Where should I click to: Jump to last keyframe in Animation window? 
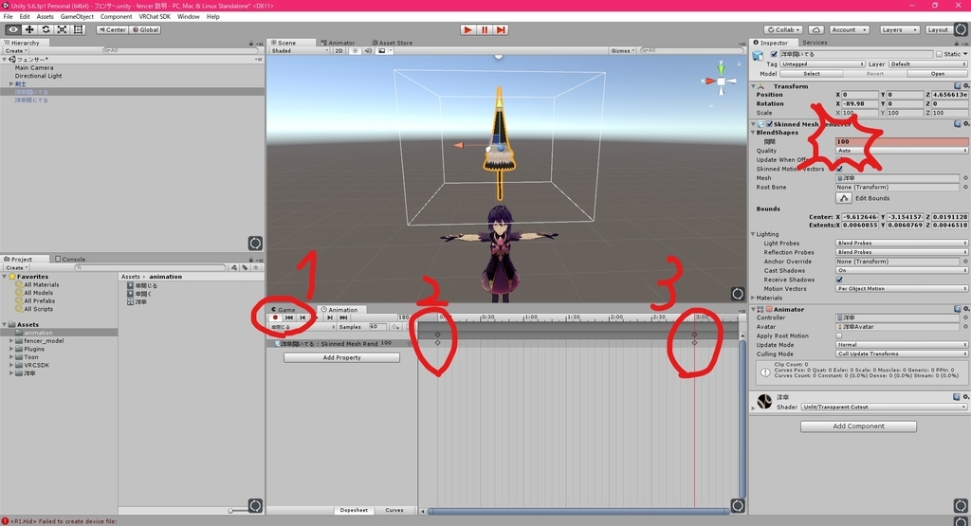pyautogui.click(x=343, y=317)
